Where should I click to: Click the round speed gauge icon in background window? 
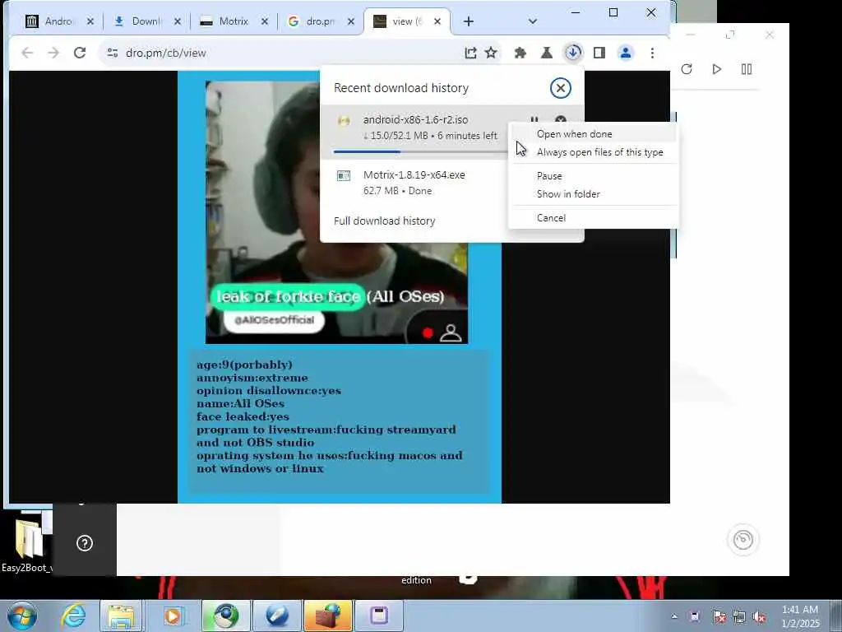pos(743,540)
